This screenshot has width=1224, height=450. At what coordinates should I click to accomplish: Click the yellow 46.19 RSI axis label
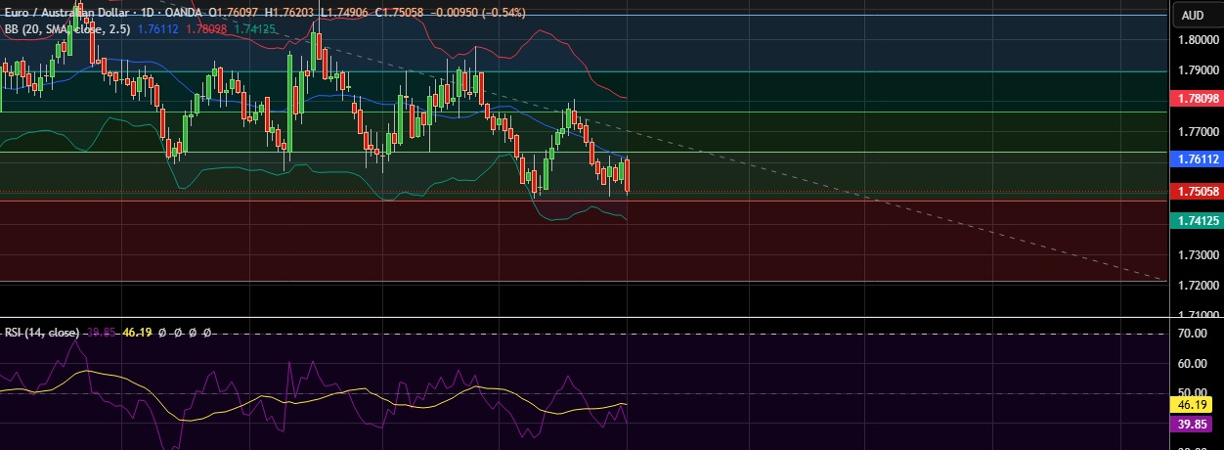pos(1196,404)
